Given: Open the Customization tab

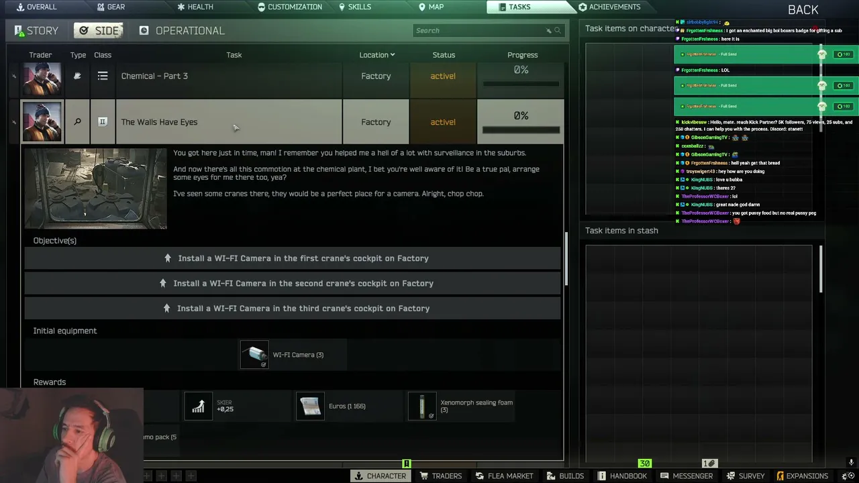Looking at the screenshot, I should [x=290, y=7].
